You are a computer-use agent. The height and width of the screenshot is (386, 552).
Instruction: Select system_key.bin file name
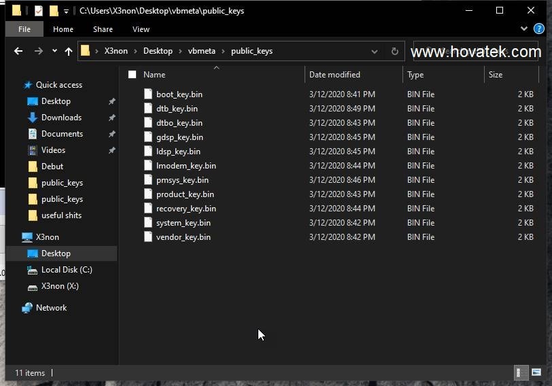183,223
